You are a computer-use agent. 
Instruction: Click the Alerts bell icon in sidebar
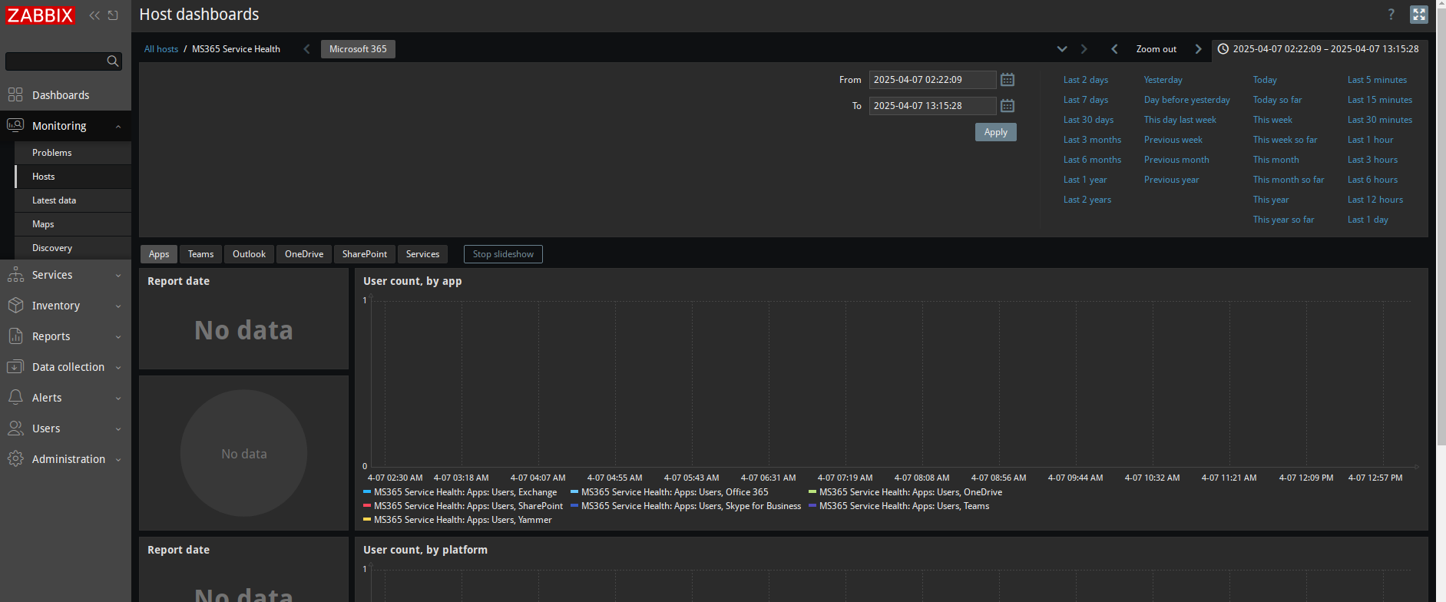(15, 398)
